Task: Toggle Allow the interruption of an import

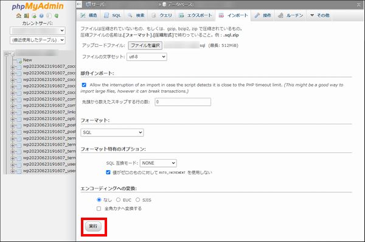Action: (84, 85)
